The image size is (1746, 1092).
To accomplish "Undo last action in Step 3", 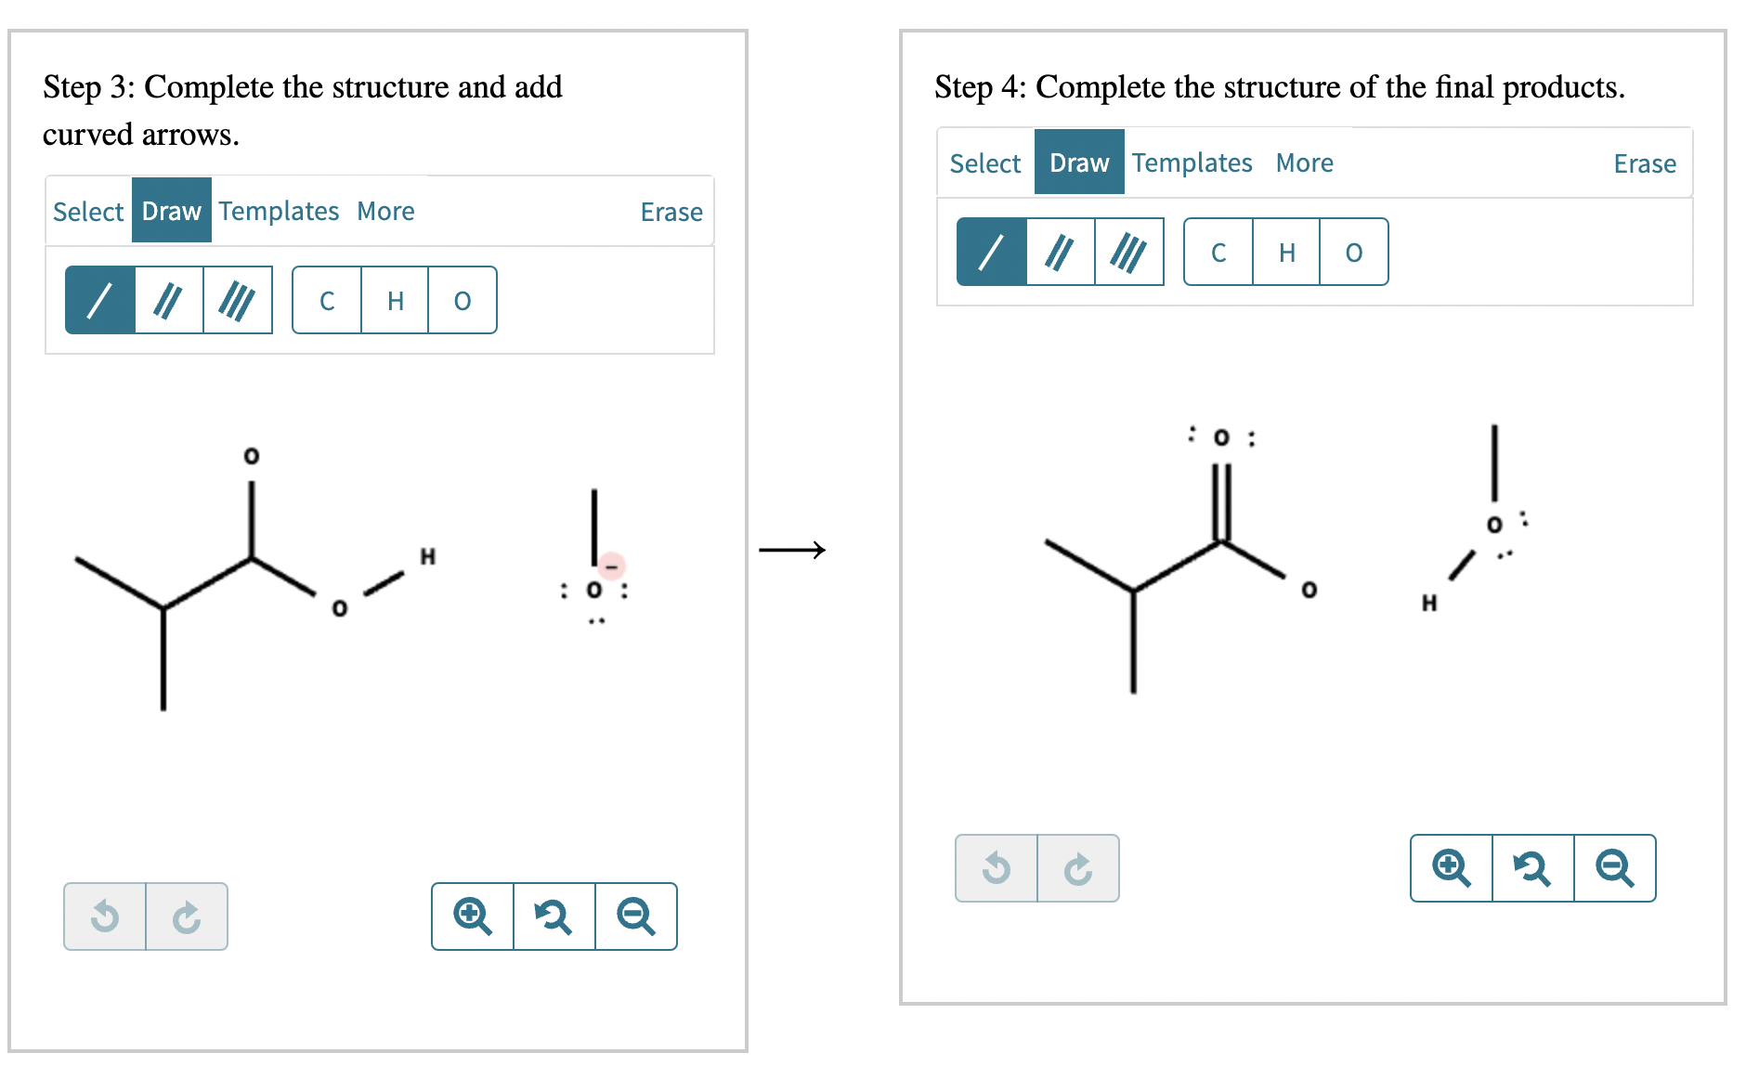I will [105, 916].
